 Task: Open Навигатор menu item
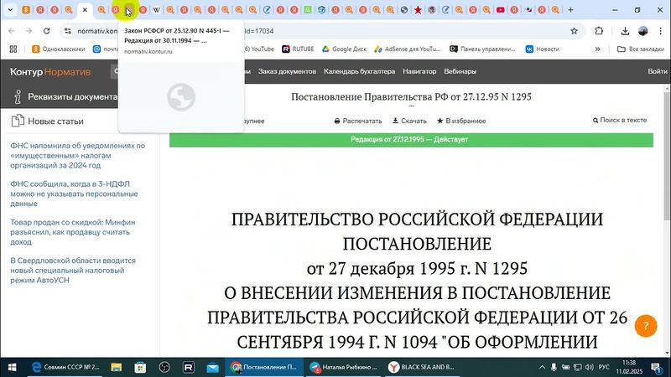coord(419,71)
